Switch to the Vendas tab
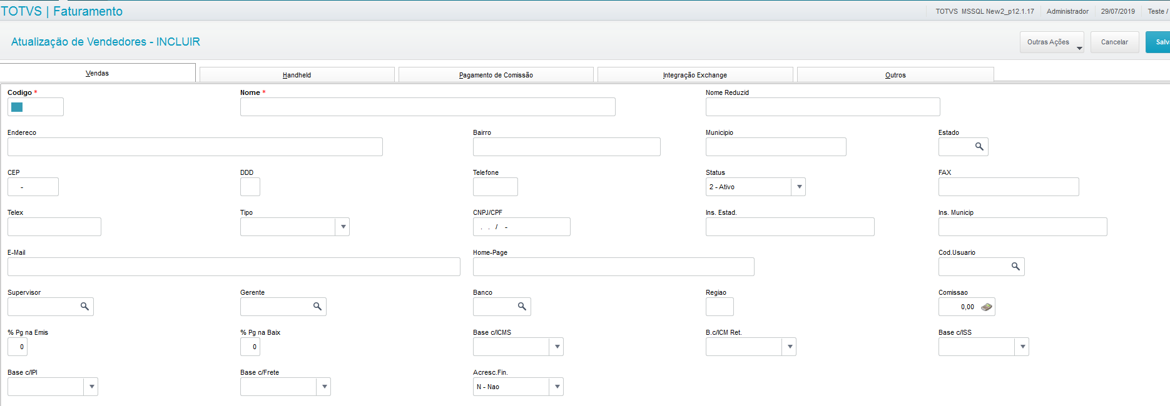 98,73
